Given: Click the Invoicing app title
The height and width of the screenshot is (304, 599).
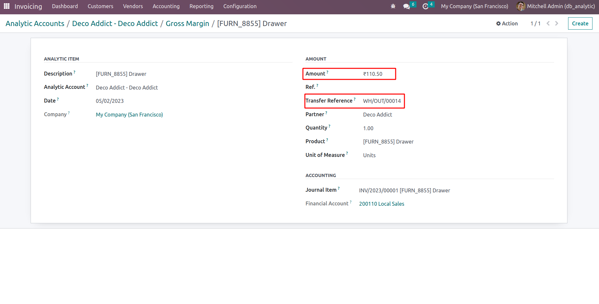Looking at the screenshot, I should [28, 6].
